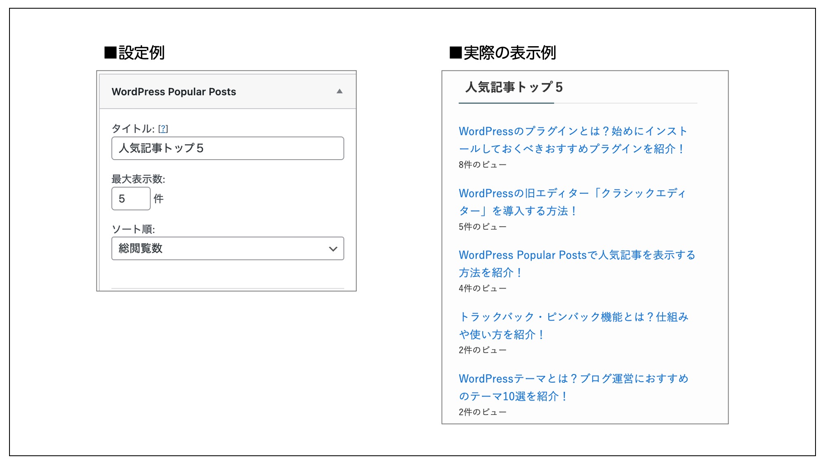Click the ソート順: label
Viewport: 825px width, 464px height.
133,229
